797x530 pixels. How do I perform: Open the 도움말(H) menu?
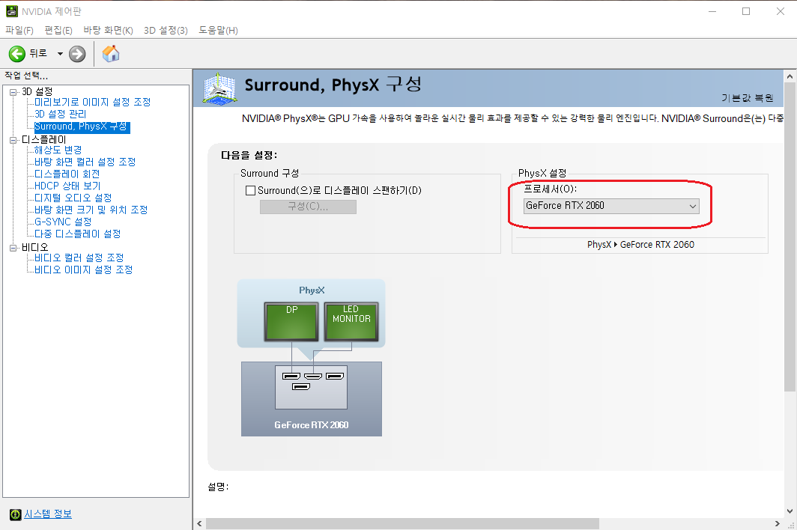coord(218,31)
